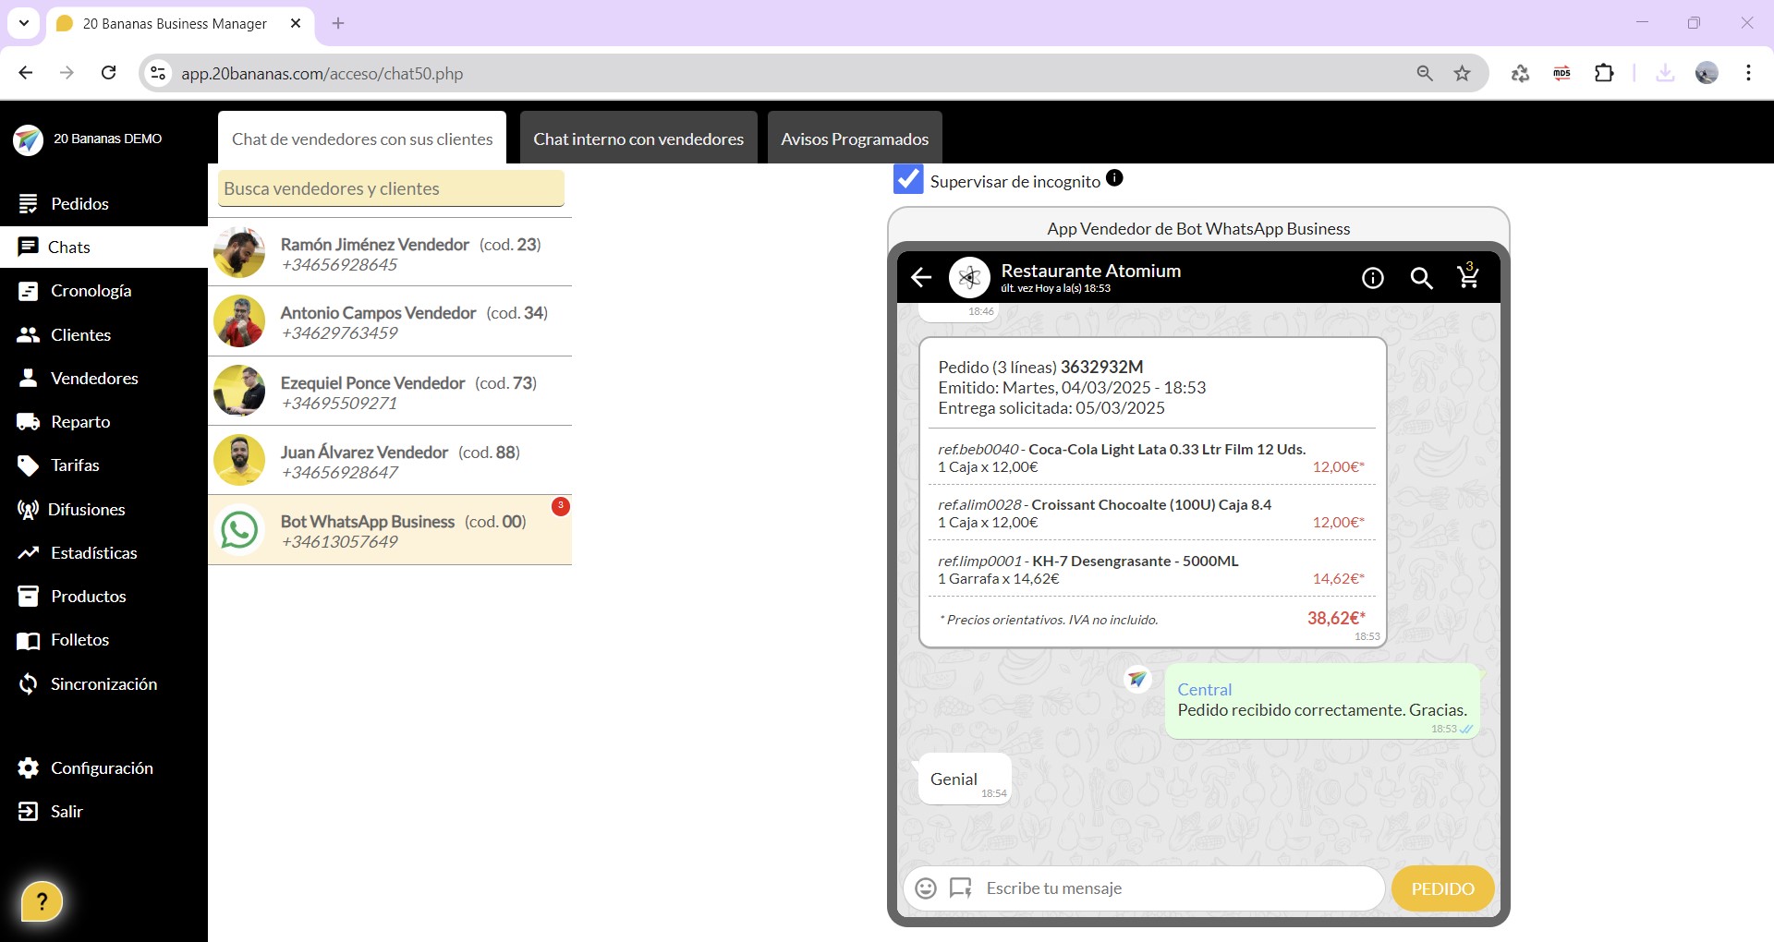Bookmark this page with the star icon
Viewport: 1774px width, 942px height.
(x=1462, y=73)
